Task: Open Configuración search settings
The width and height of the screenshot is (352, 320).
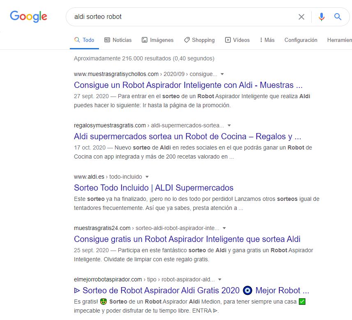Action: coord(301,40)
